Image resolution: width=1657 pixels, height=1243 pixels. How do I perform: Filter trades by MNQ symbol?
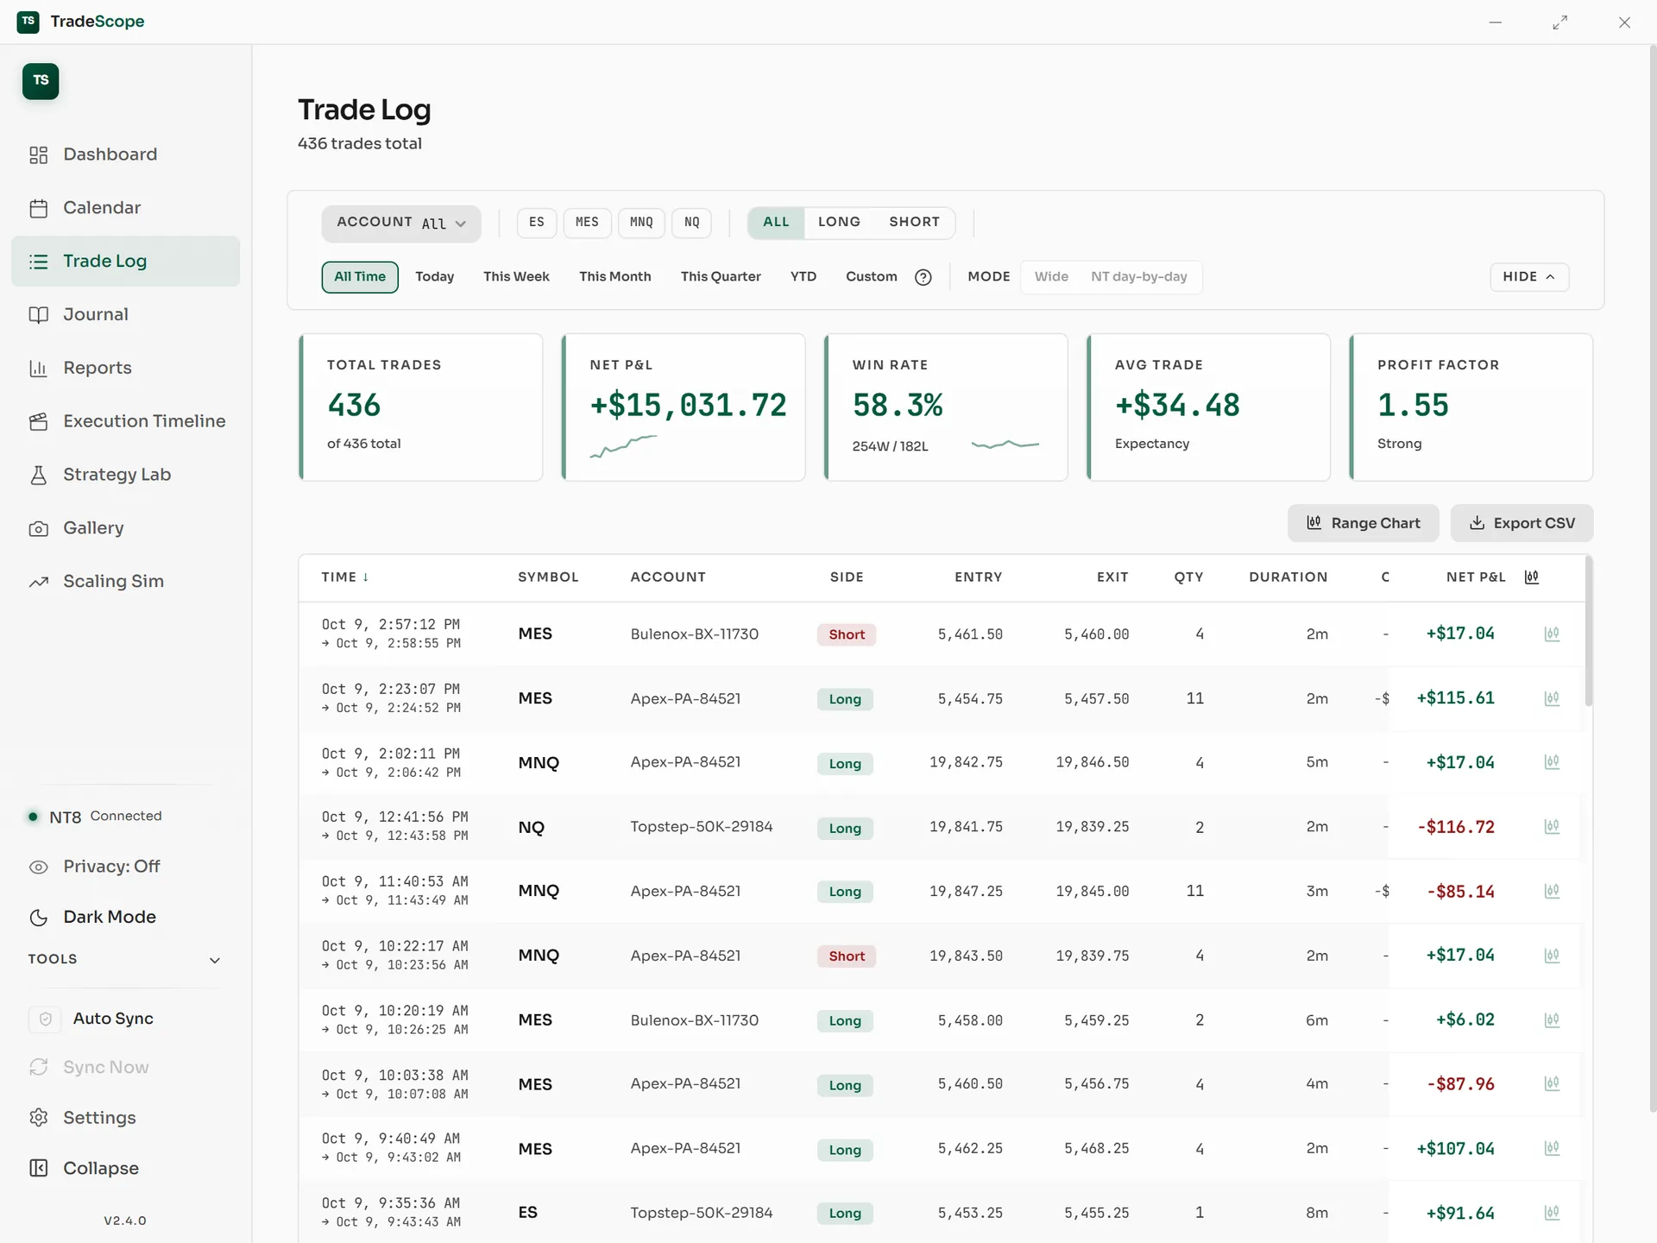coord(641,223)
